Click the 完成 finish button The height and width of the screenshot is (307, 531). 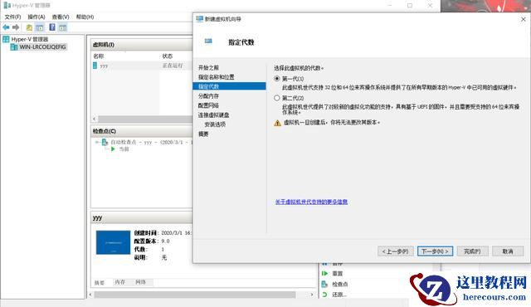tap(472, 251)
